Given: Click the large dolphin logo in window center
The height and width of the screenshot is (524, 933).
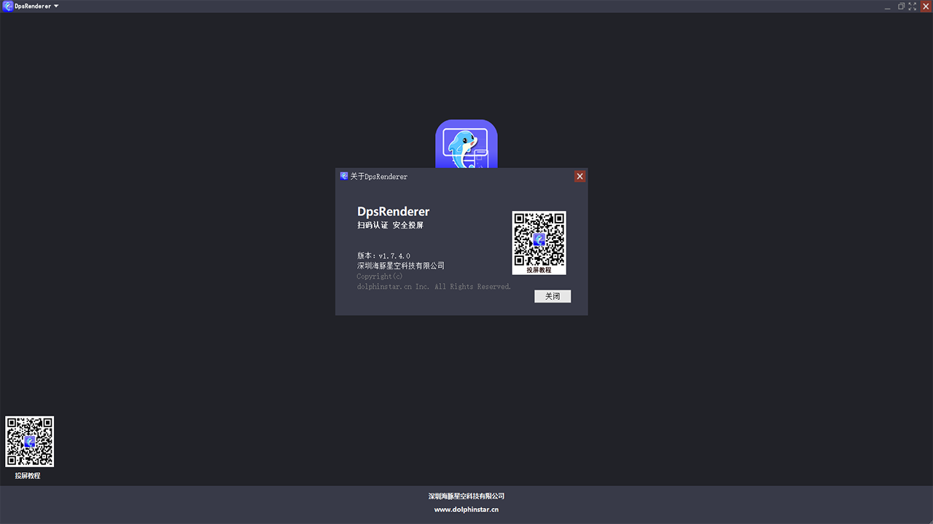Looking at the screenshot, I should pos(466,146).
